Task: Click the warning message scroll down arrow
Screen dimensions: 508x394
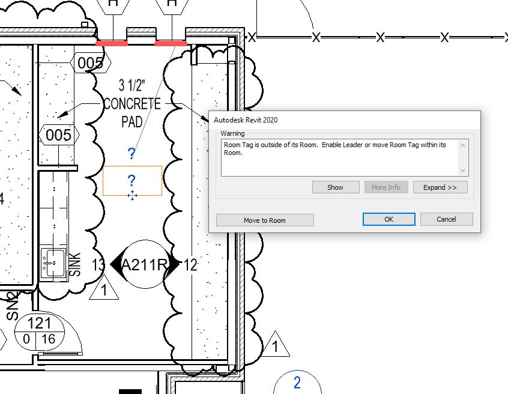Action: coord(462,171)
